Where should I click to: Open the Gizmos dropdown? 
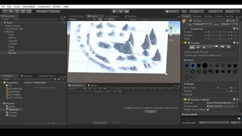(x=134, y=19)
